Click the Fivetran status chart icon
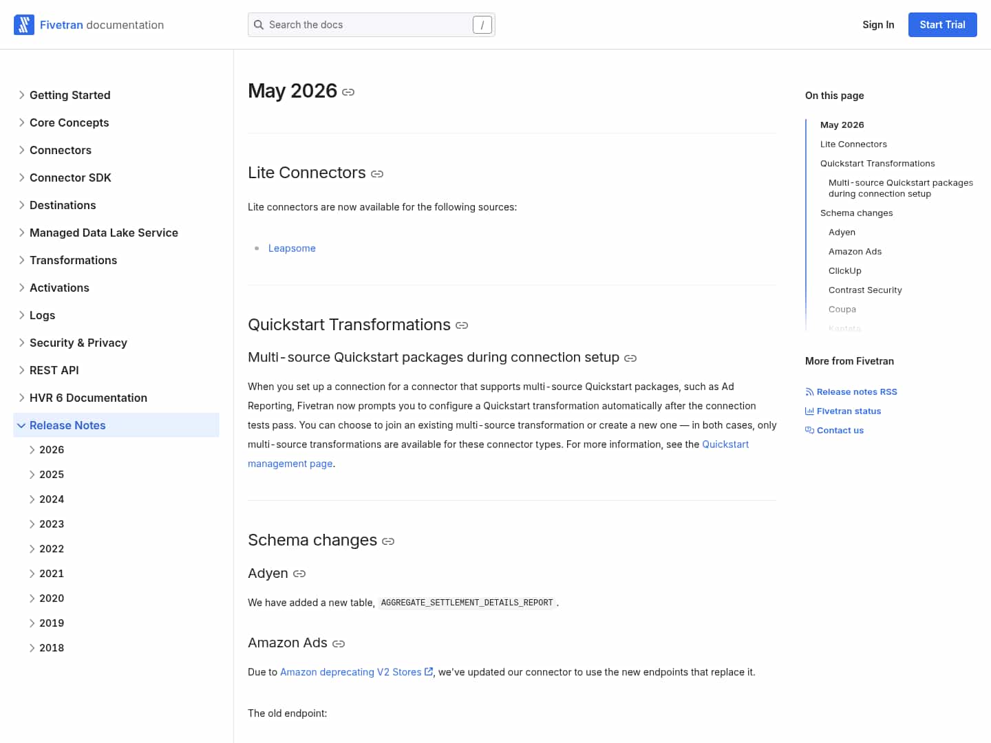Image resolution: width=991 pixels, height=743 pixels. point(809,411)
